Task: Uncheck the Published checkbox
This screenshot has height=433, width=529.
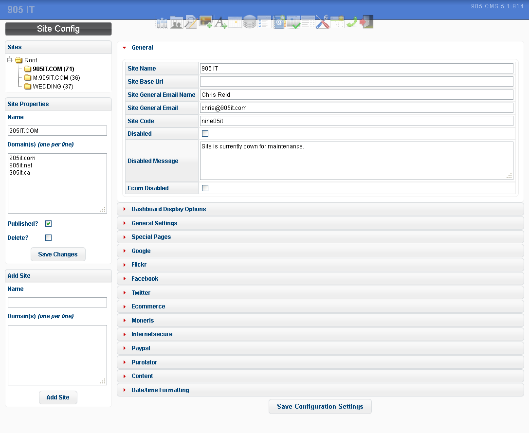Action: pyautogui.click(x=48, y=223)
